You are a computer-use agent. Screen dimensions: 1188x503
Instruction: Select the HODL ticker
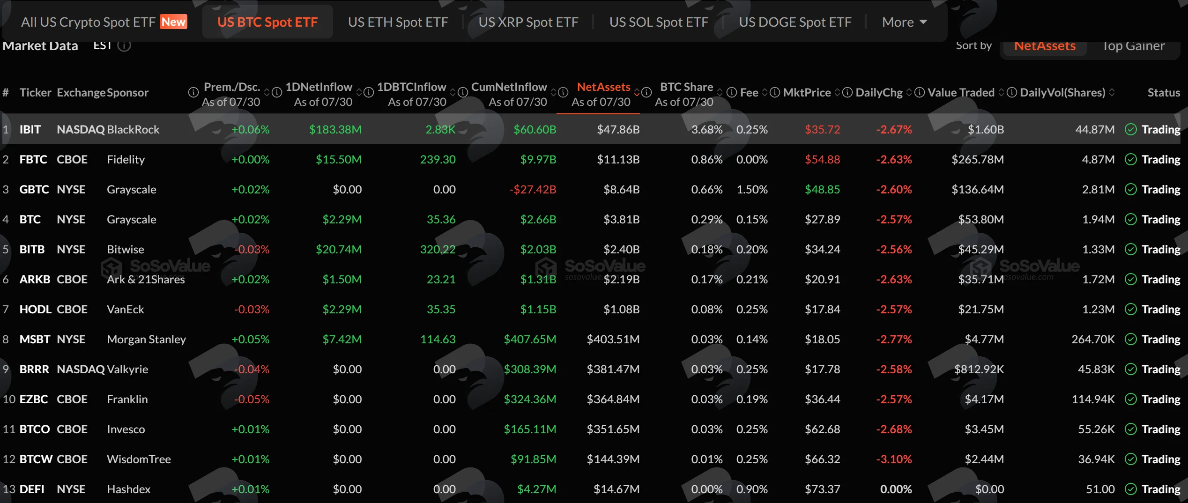pyautogui.click(x=36, y=309)
